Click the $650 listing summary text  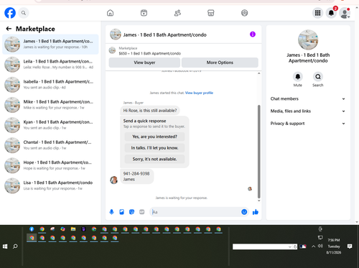click(x=150, y=53)
